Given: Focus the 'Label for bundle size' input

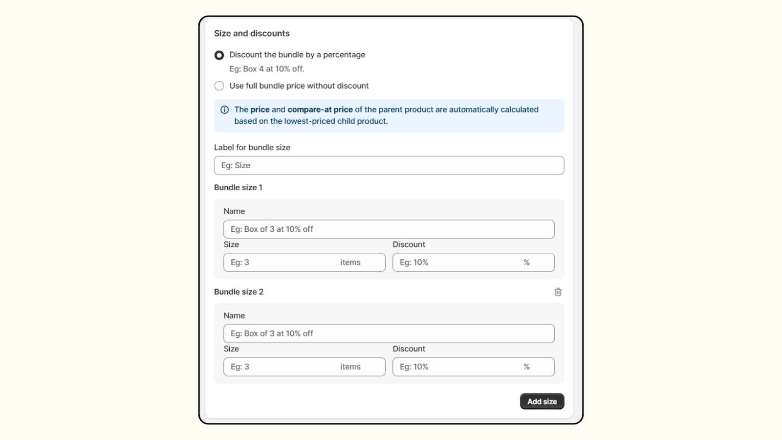Looking at the screenshot, I should point(389,165).
